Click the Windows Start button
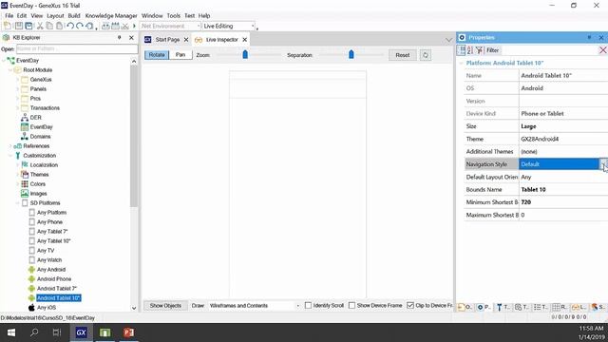The image size is (608, 342). pyautogui.click(x=11, y=332)
